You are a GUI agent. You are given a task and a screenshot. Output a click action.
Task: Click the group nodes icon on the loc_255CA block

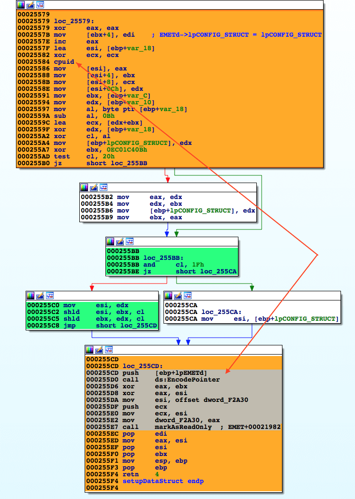coord(188,295)
